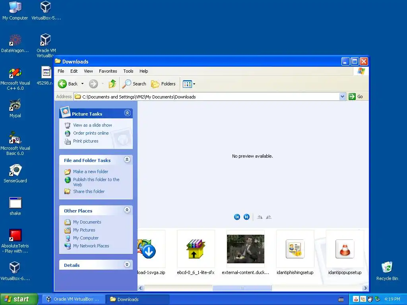Click the Go button beside address bar

(x=356, y=97)
